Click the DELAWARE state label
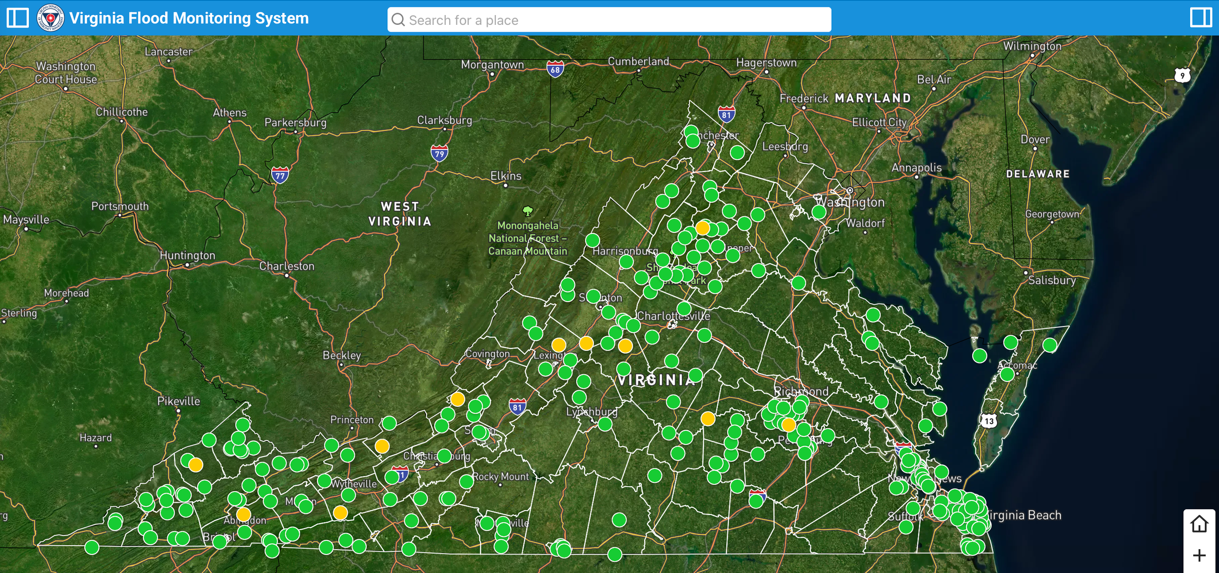Viewport: 1219px width, 573px height. click(x=1038, y=174)
